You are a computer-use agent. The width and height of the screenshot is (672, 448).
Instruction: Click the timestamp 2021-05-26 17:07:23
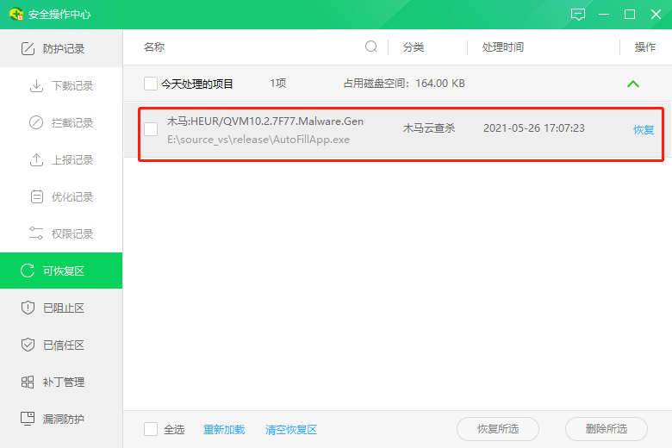point(534,128)
